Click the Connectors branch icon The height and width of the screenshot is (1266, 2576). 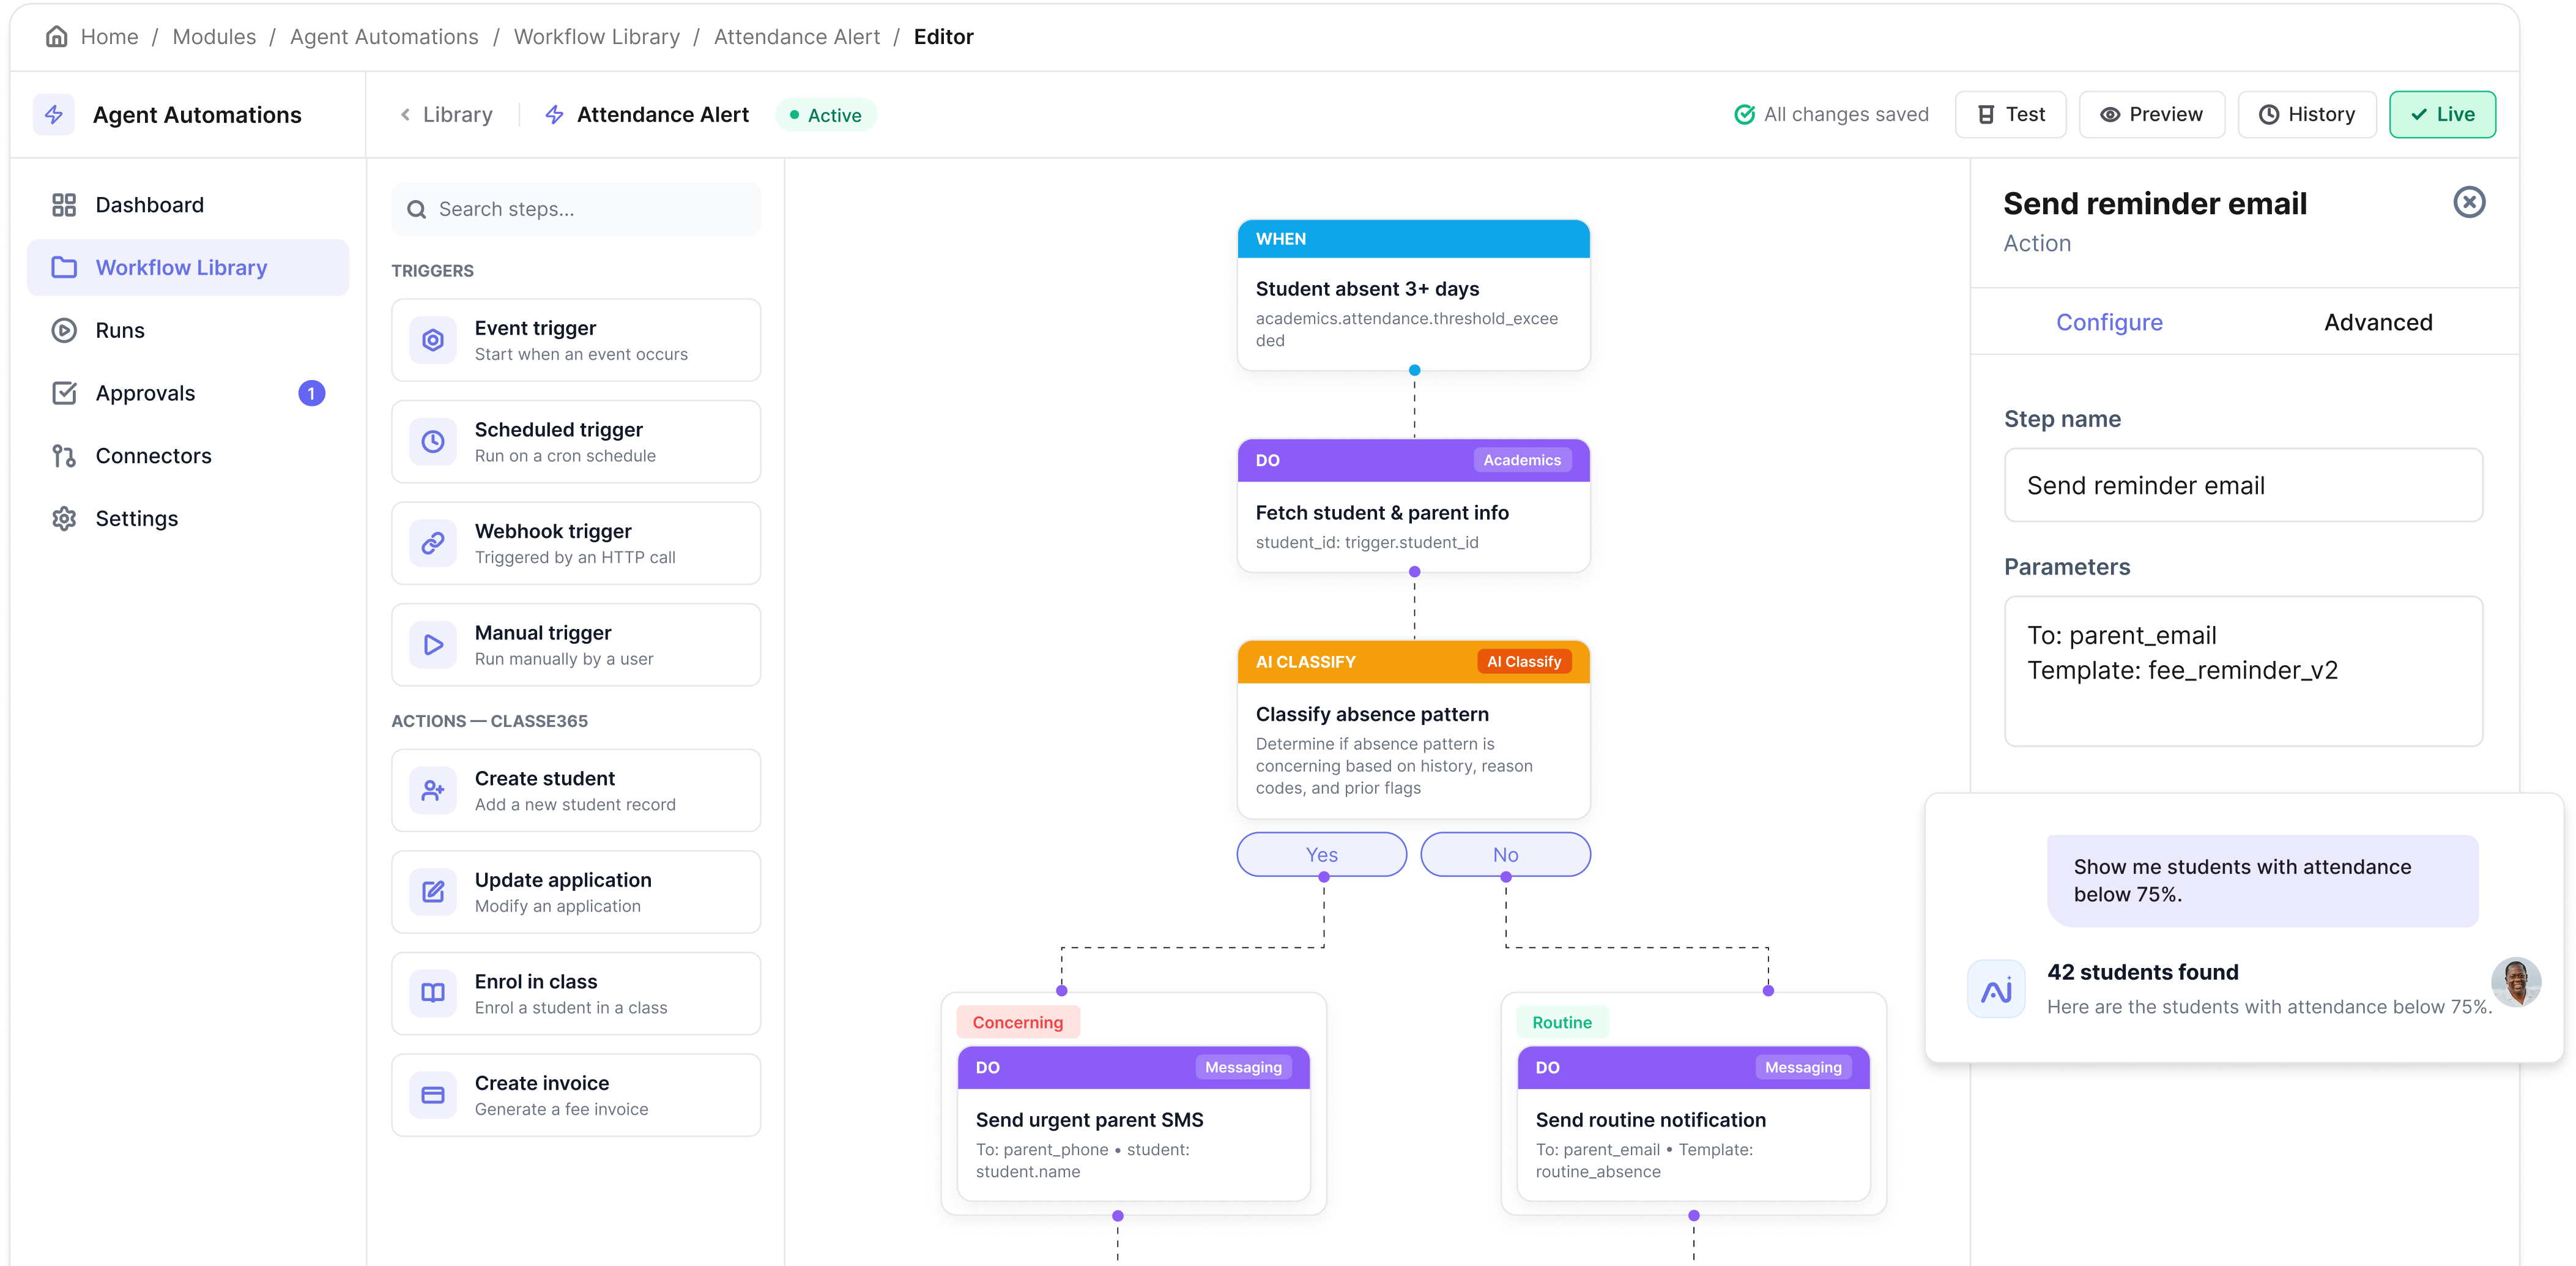(x=64, y=456)
